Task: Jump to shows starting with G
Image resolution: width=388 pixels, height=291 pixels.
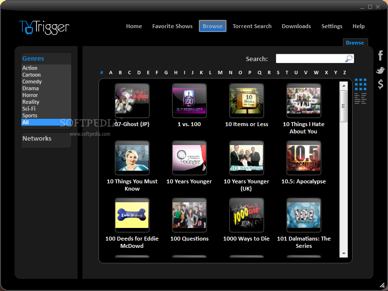Action: tap(166, 72)
